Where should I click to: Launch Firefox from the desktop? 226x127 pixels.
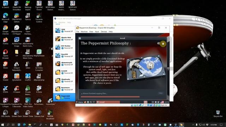(x=6, y=41)
